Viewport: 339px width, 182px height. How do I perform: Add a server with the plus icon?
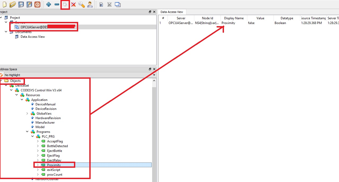tap(49, 4)
